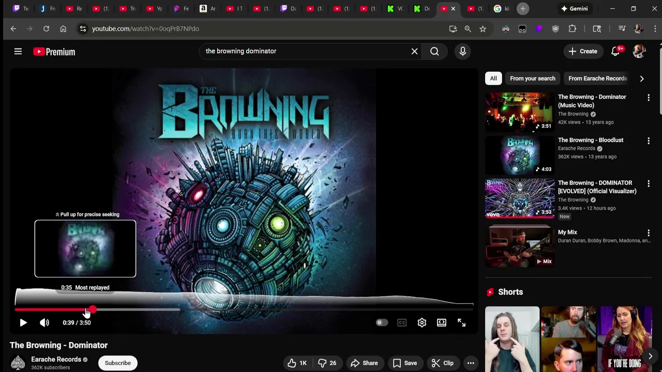Show next Shorts arrow
Image resolution: width=662 pixels, height=372 pixels.
[x=650, y=356]
